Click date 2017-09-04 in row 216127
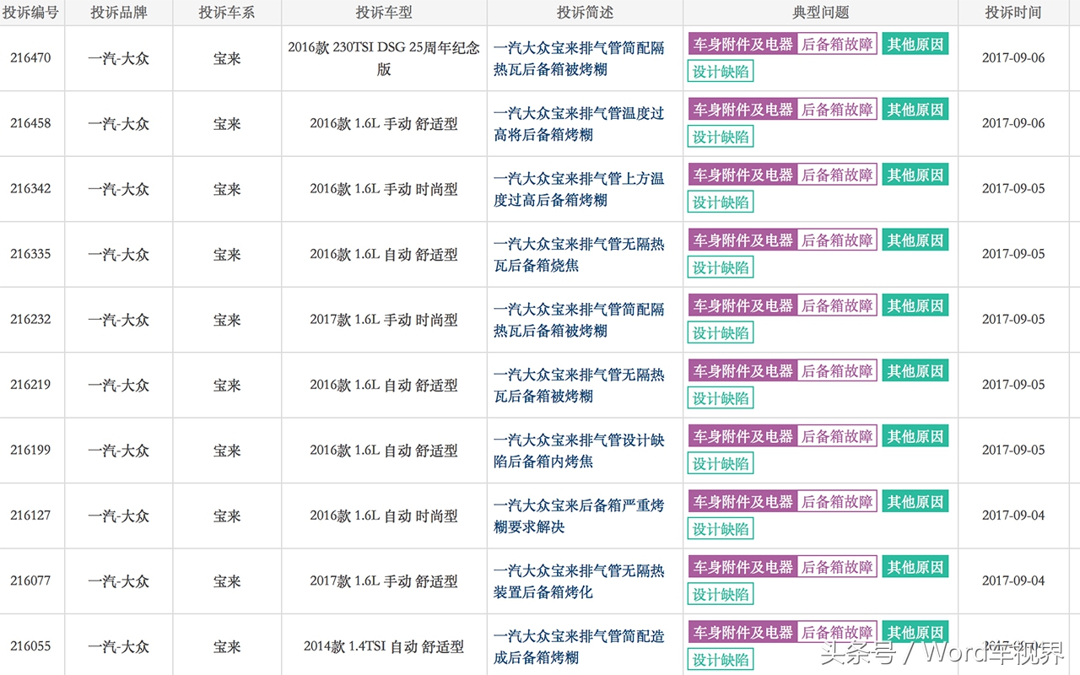 tap(1013, 516)
